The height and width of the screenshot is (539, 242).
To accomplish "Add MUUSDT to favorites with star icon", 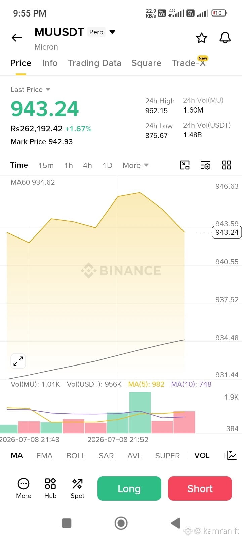I will 202,38.
